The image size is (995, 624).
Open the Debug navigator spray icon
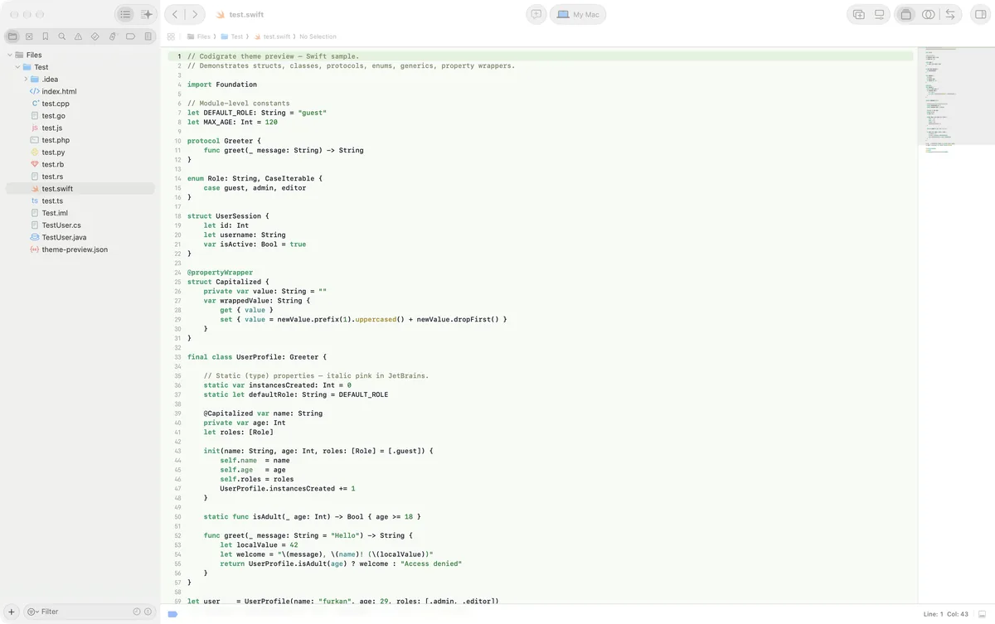113,36
